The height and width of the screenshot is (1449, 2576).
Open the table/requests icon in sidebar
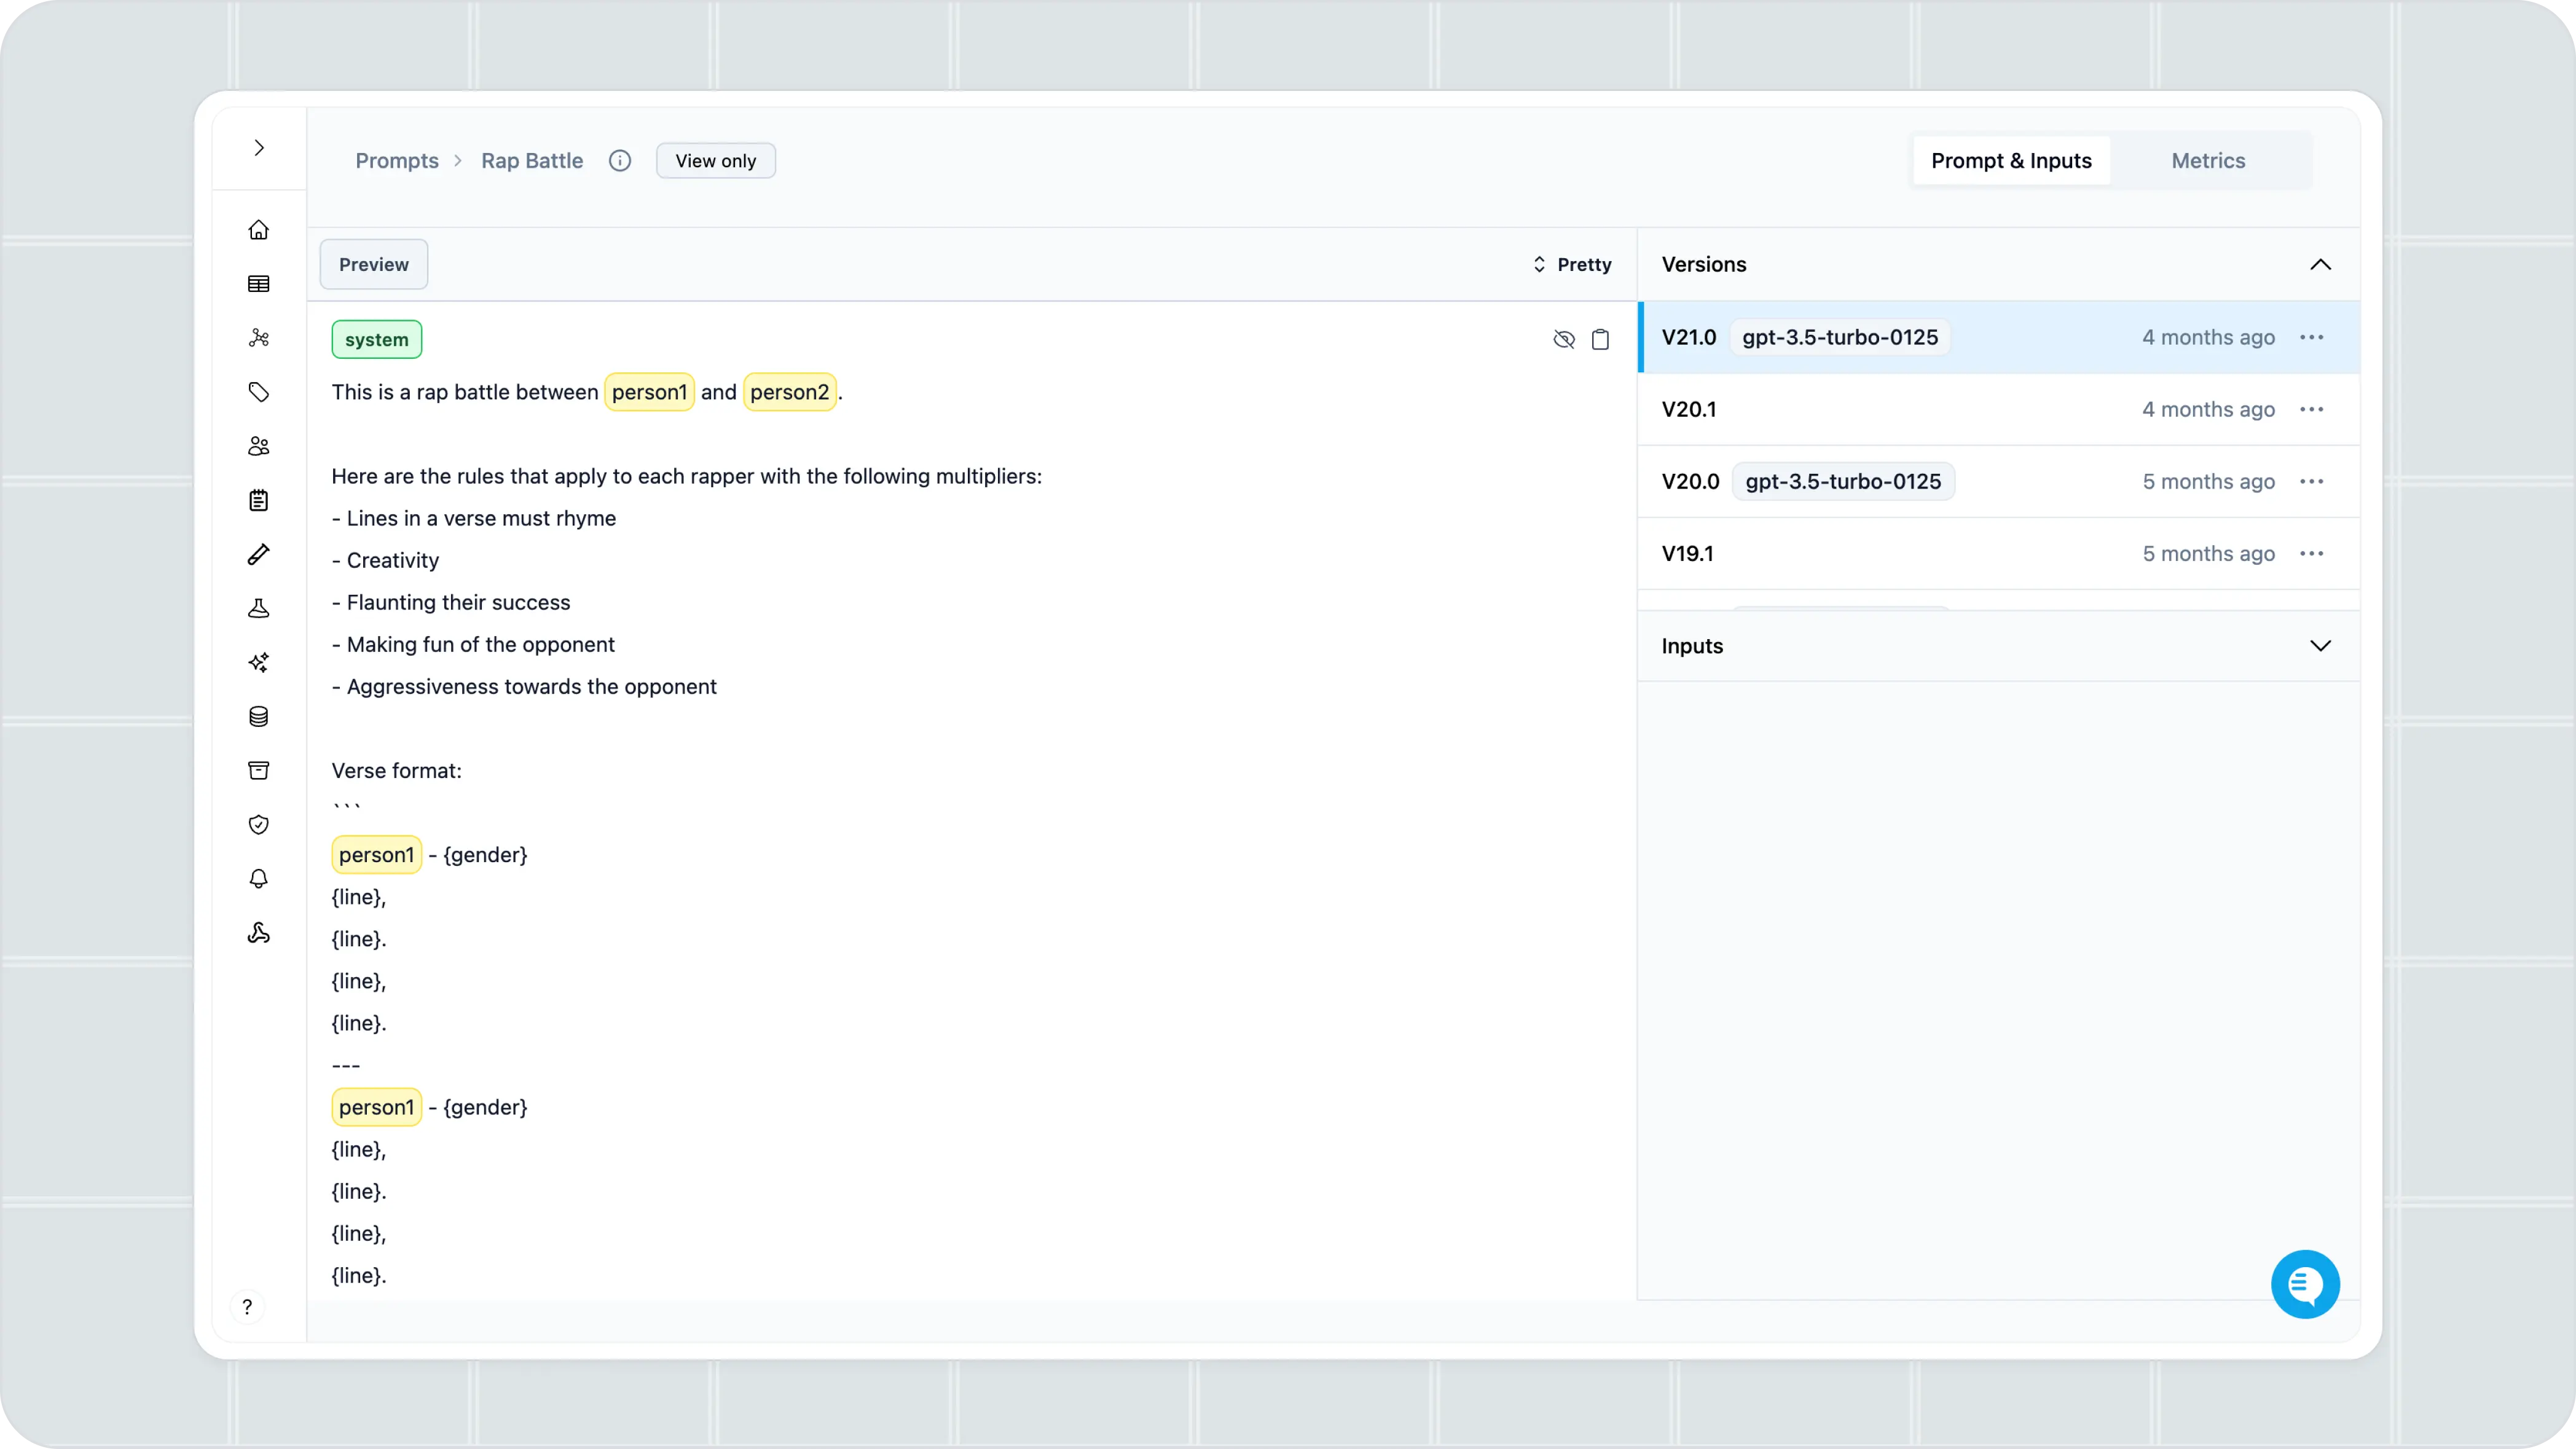pyautogui.click(x=259, y=284)
